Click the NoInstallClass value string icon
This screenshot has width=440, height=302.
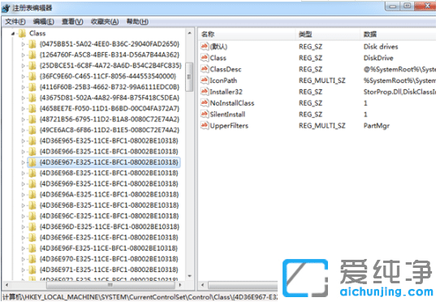(x=205, y=103)
